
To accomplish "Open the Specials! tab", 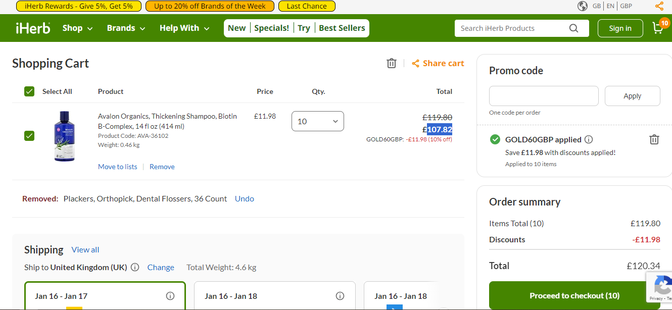I will [272, 28].
